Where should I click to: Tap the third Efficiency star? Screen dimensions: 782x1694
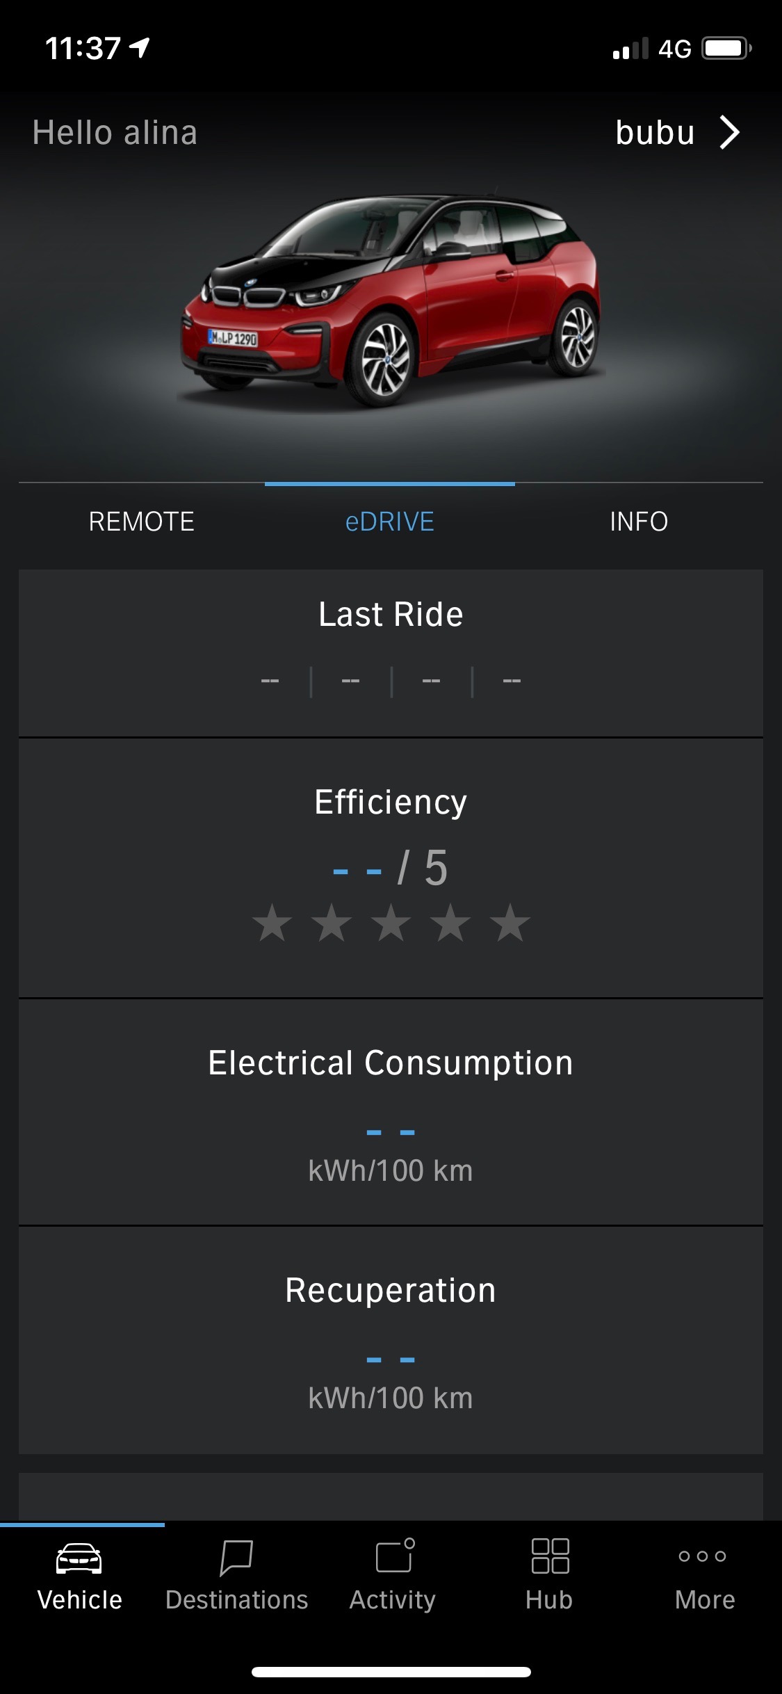pyautogui.click(x=391, y=923)
